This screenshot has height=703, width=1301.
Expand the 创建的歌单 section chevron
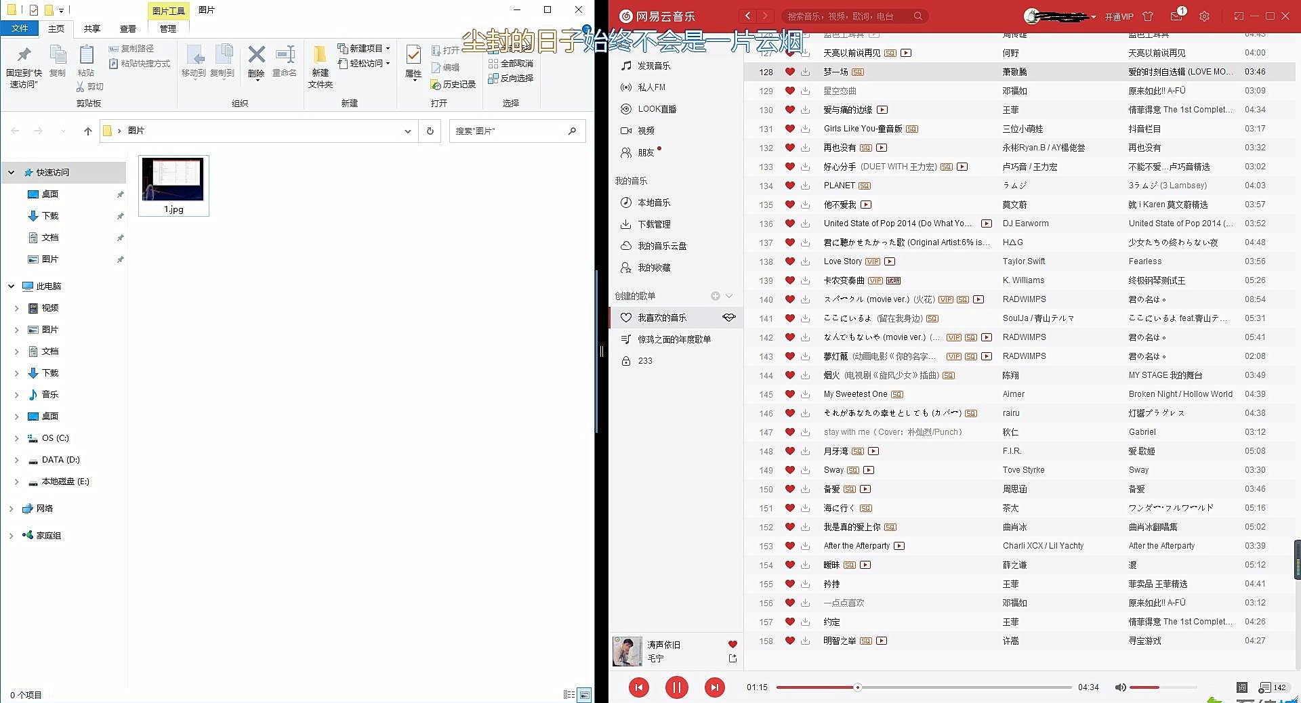729,296
